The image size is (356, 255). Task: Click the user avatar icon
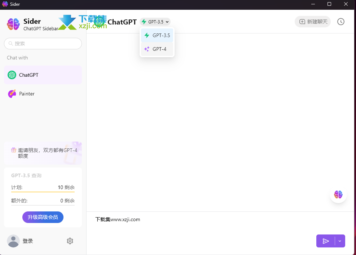tap(13, 241)
